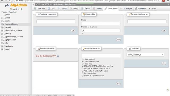Click Go under Database comment
Screen dimensions: 170x96
[x=73, y=31]
